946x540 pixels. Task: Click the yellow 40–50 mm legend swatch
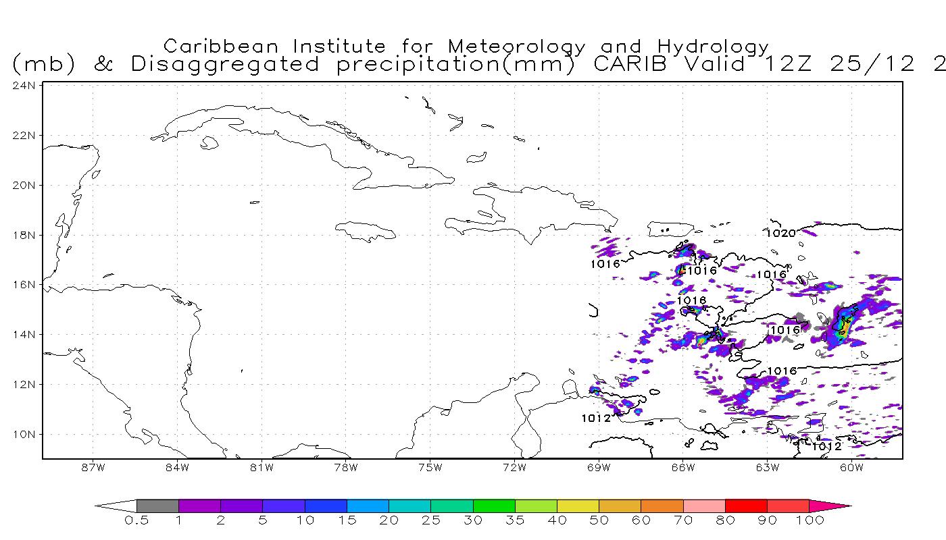(578, 506)
